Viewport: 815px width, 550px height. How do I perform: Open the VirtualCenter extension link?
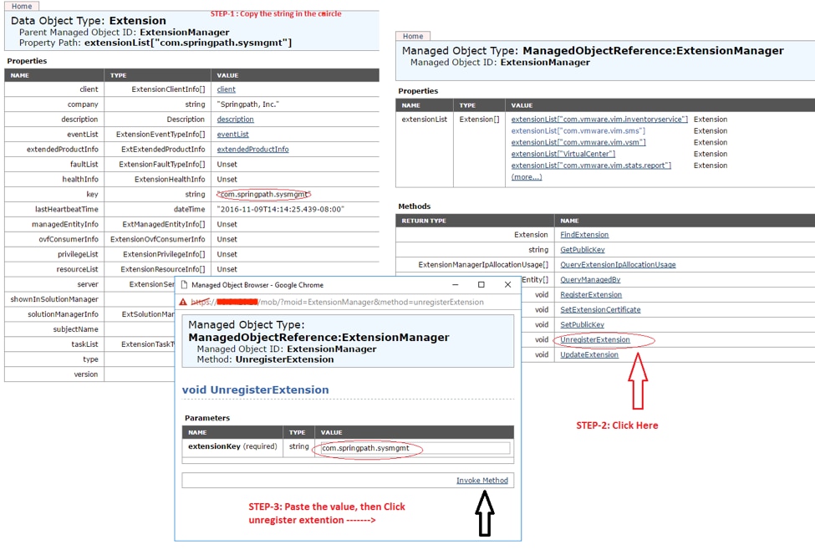tap(563, 153)
